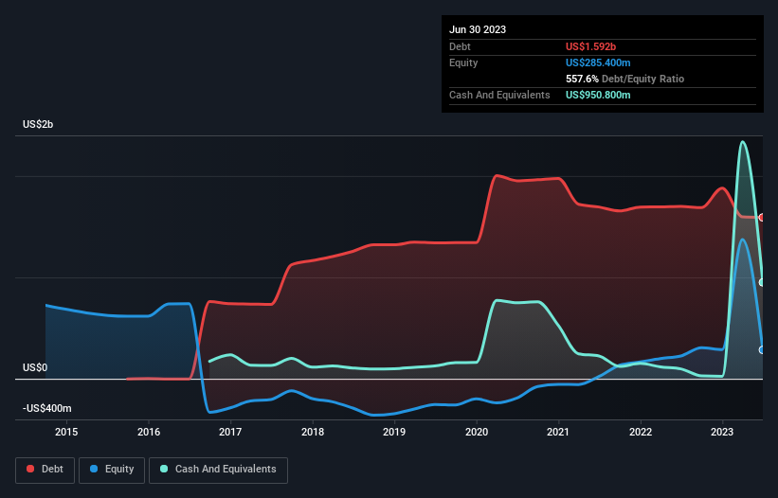Click the blue Equity legend dot
778x498 pixels.
[x=94, y=469]
